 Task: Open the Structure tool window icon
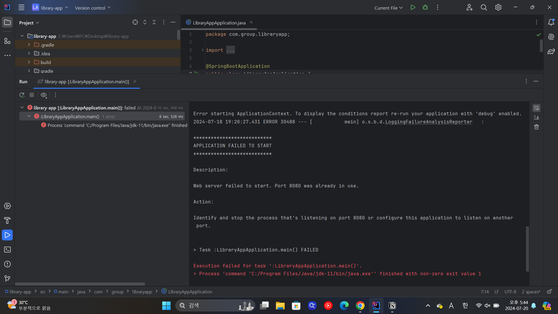click(x=7, y=41)
